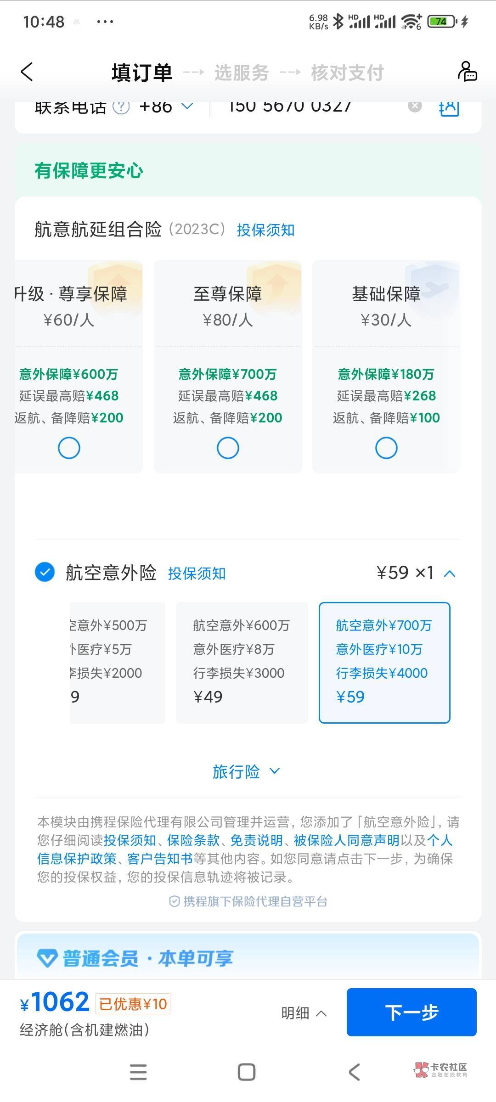Expand the 旅行险 section

246,771
